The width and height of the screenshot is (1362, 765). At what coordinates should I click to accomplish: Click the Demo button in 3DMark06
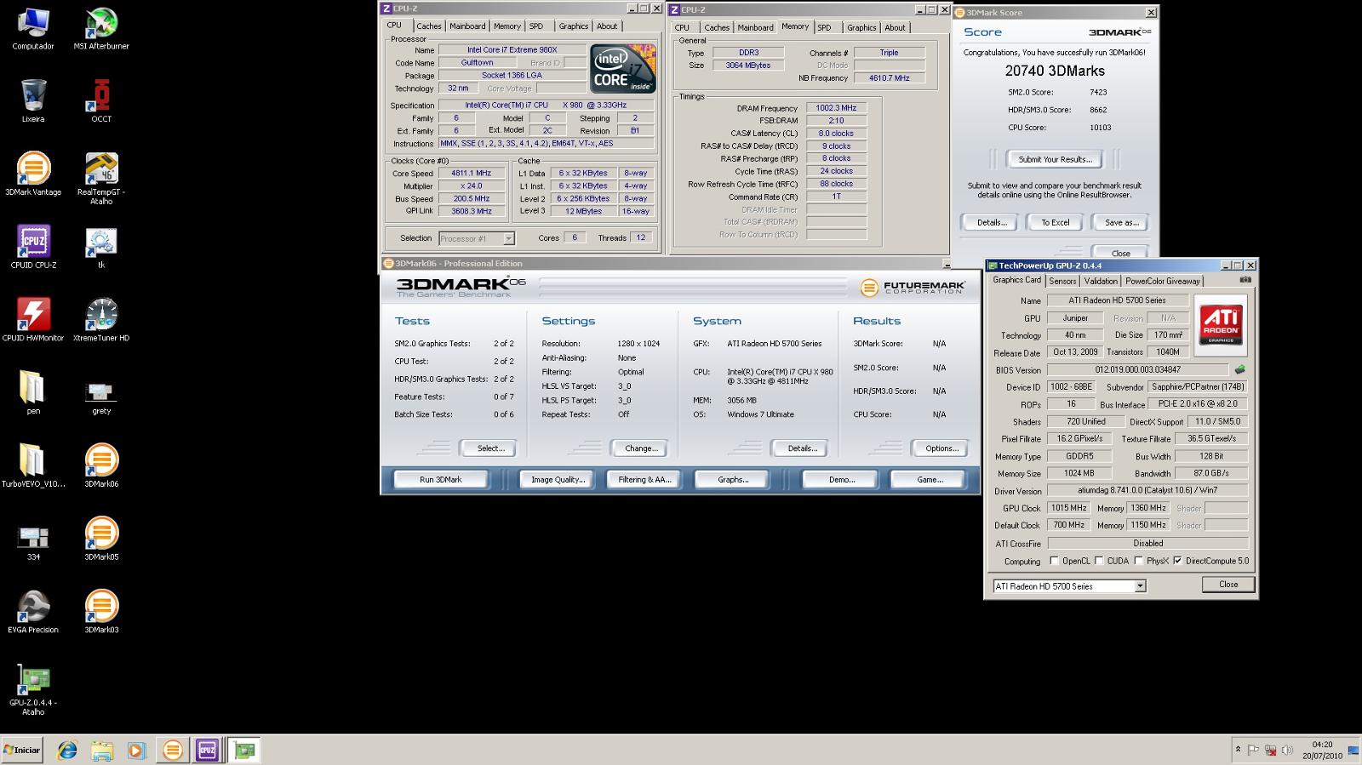coord(841,480)
